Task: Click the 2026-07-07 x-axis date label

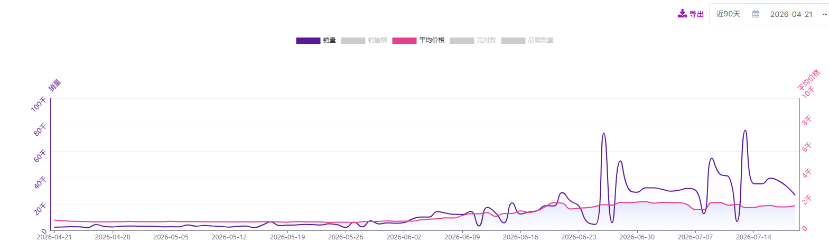Action: tap(695, 237)
